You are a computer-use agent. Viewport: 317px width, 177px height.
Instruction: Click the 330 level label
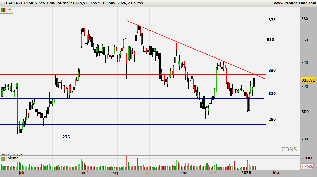pos(272,71)
